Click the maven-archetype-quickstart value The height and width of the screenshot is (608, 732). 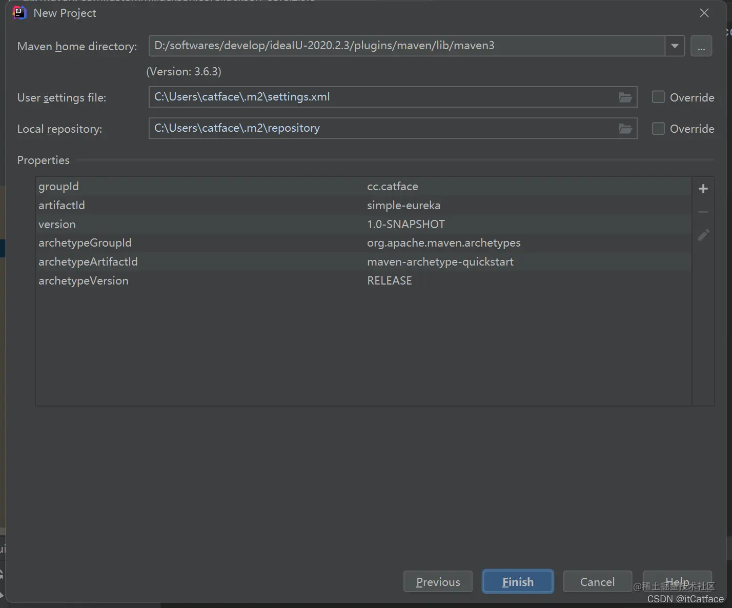tap(440, 262)
